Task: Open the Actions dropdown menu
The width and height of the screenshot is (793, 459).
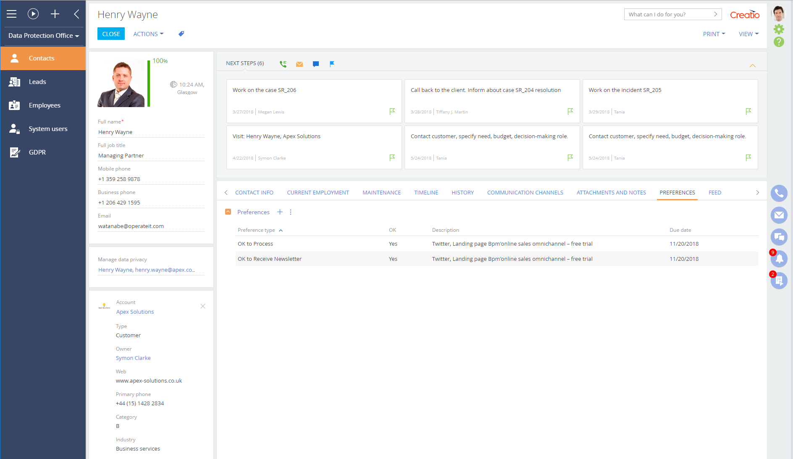Action: click(x=148, y=34)
